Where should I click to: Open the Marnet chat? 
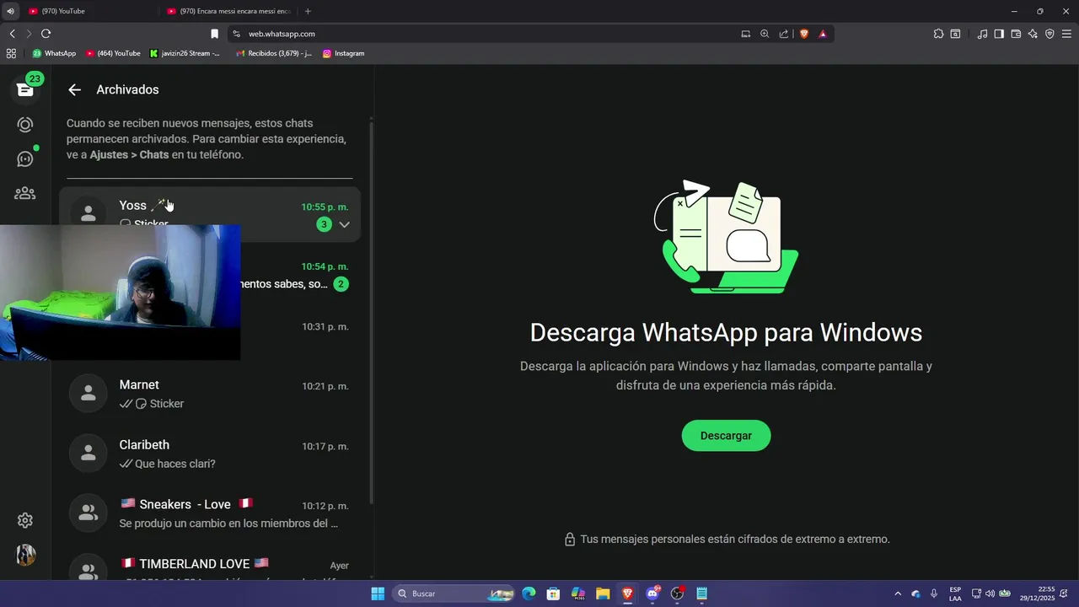pos(210,394)
